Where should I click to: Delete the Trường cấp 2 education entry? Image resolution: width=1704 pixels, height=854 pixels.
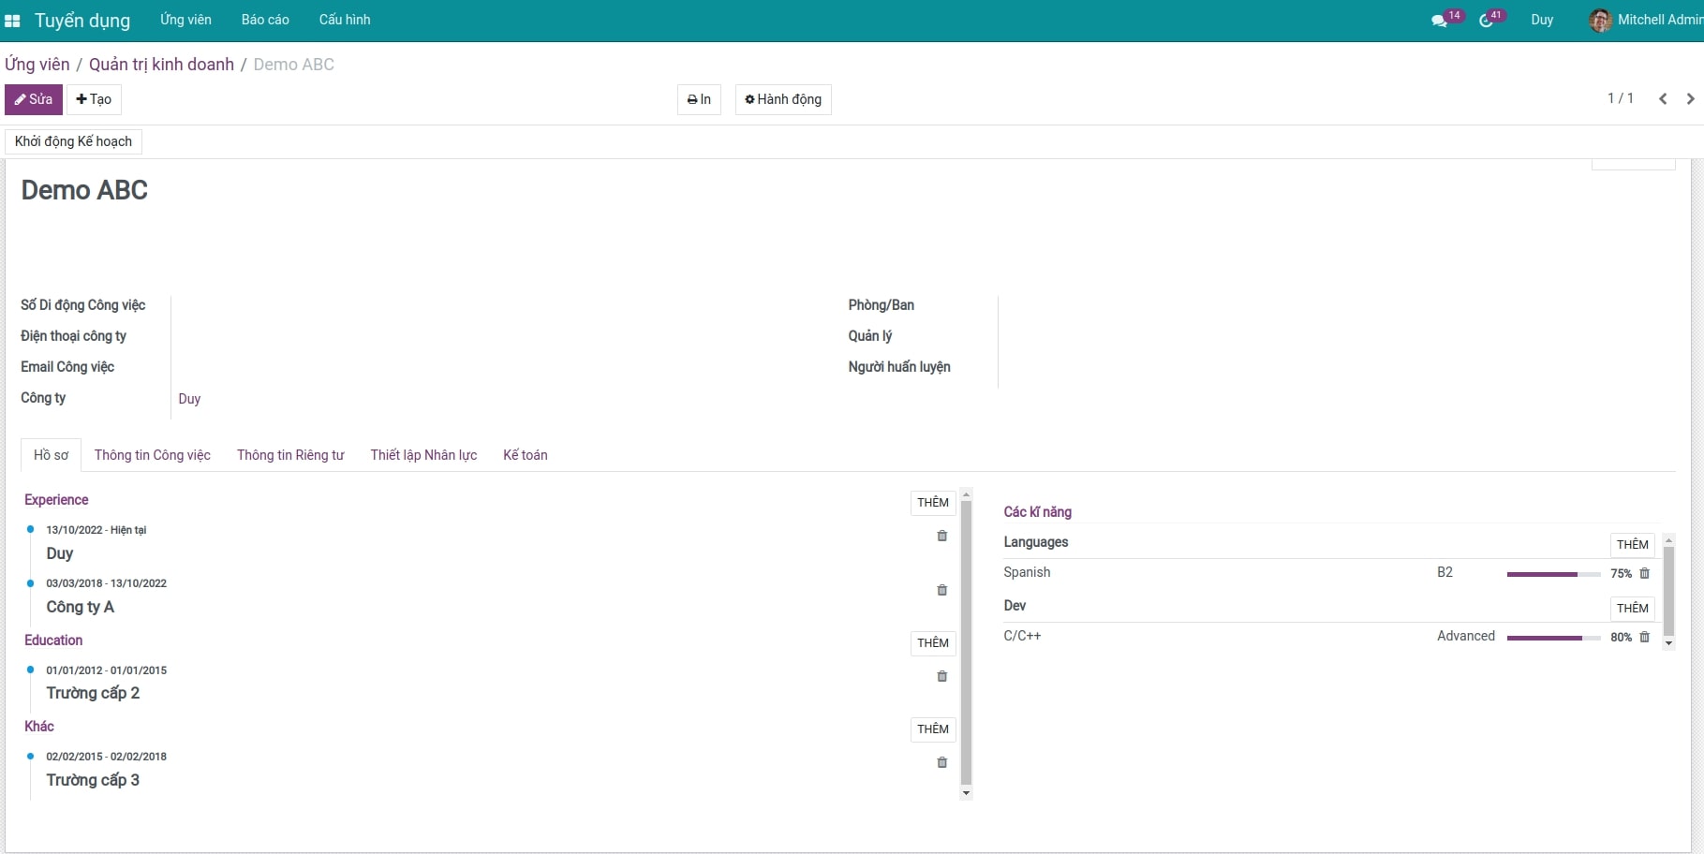(x=941, y=676)
